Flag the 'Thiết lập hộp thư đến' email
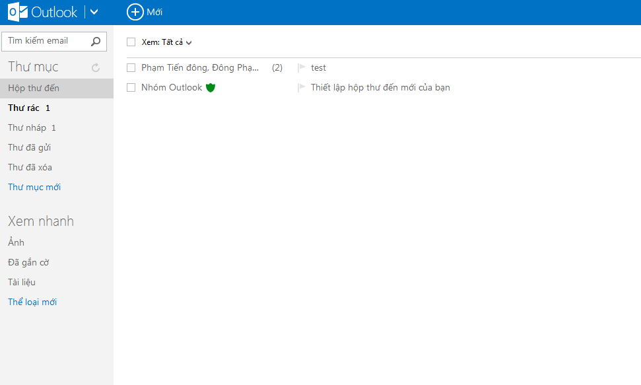Viewport: 641px width, 385px height. pos(302,87)
